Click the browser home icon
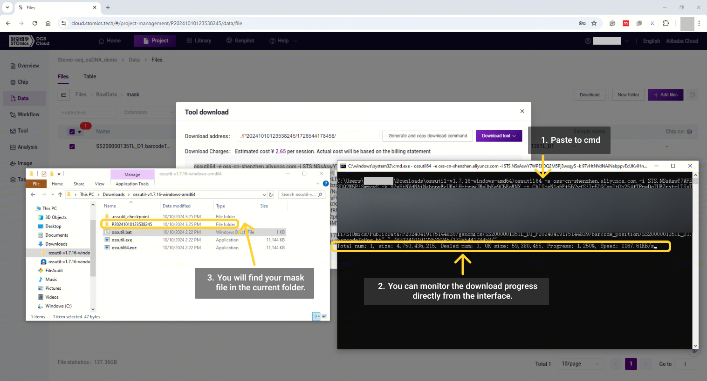Screen dimensions: 707x381 click(x=48, y=23)
